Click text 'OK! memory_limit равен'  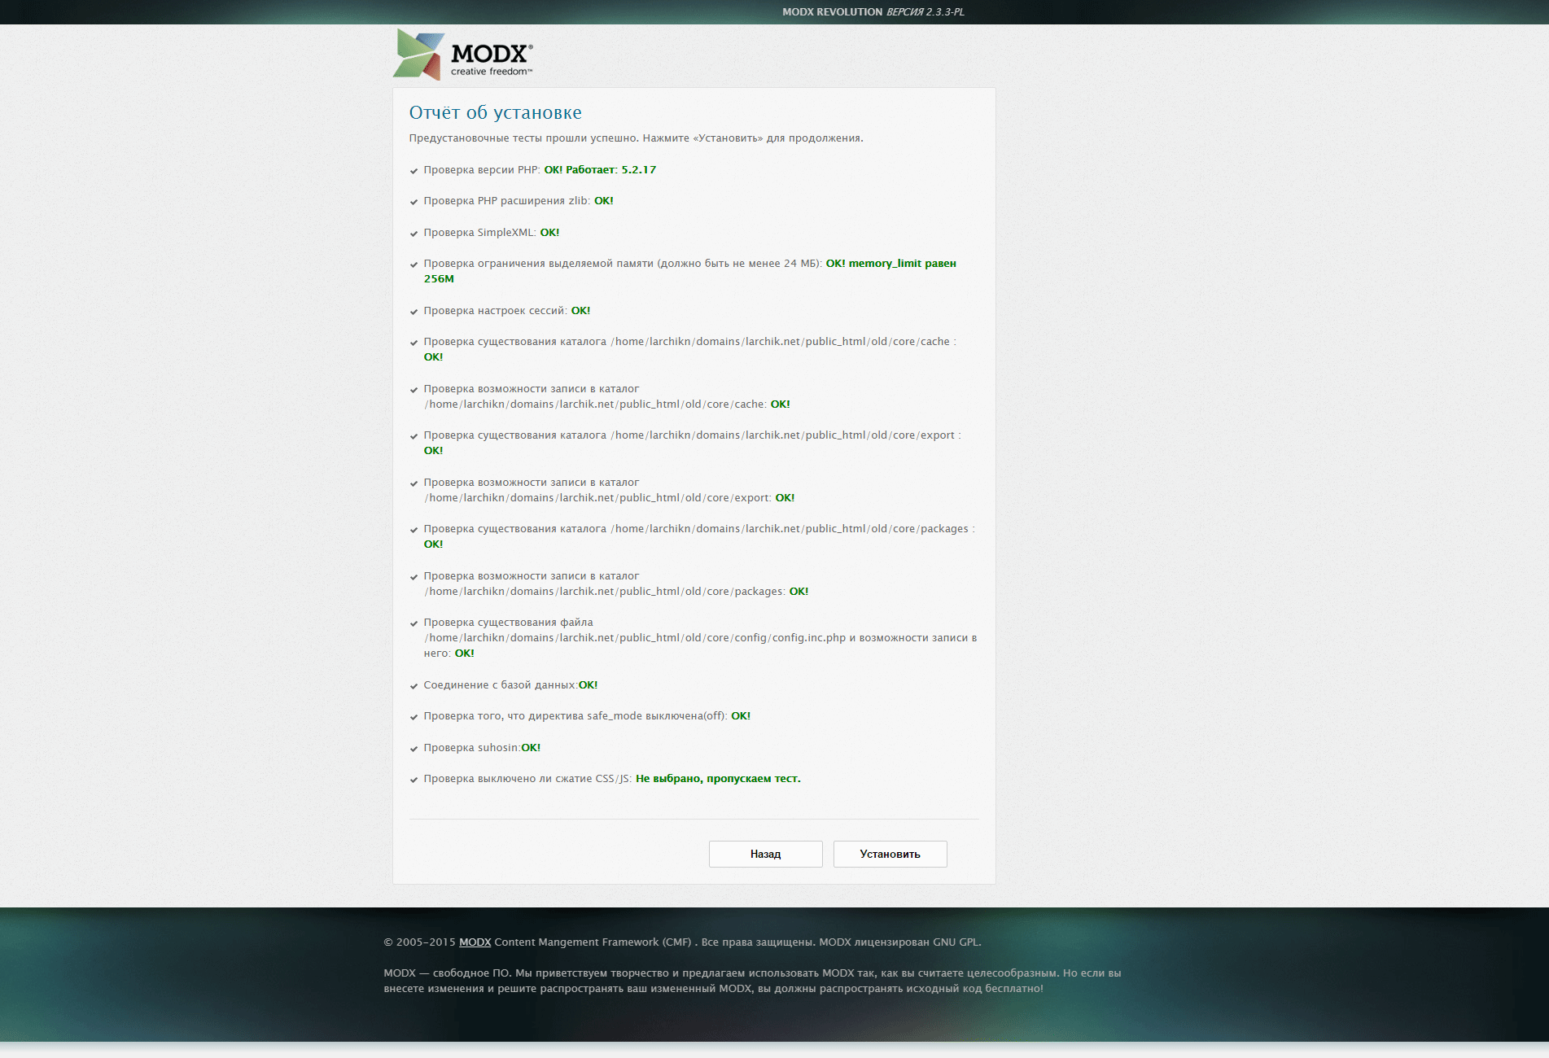(x=890, y=263)
